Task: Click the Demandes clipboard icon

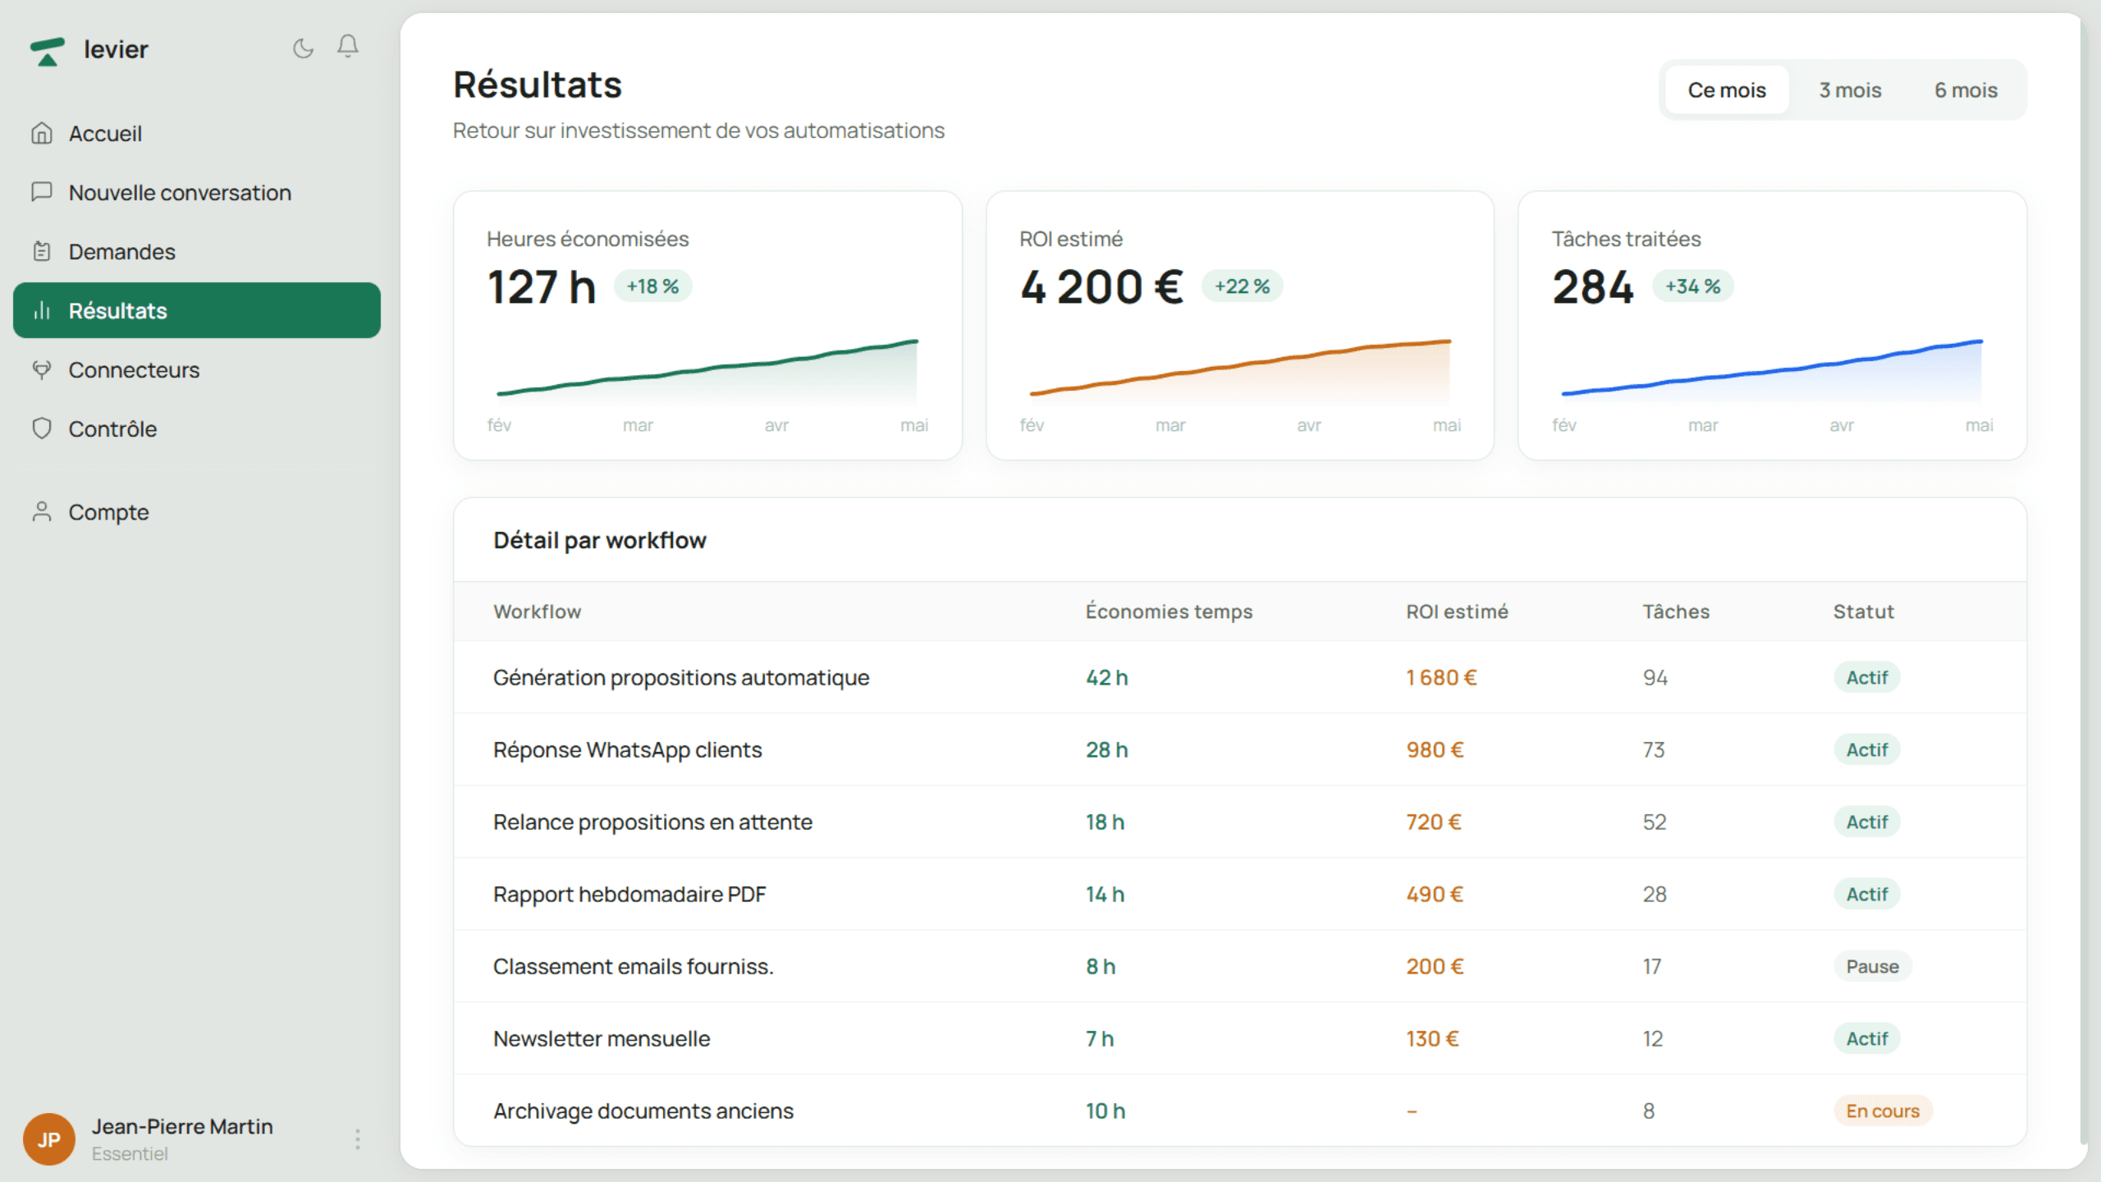Action: coord(42,251)
